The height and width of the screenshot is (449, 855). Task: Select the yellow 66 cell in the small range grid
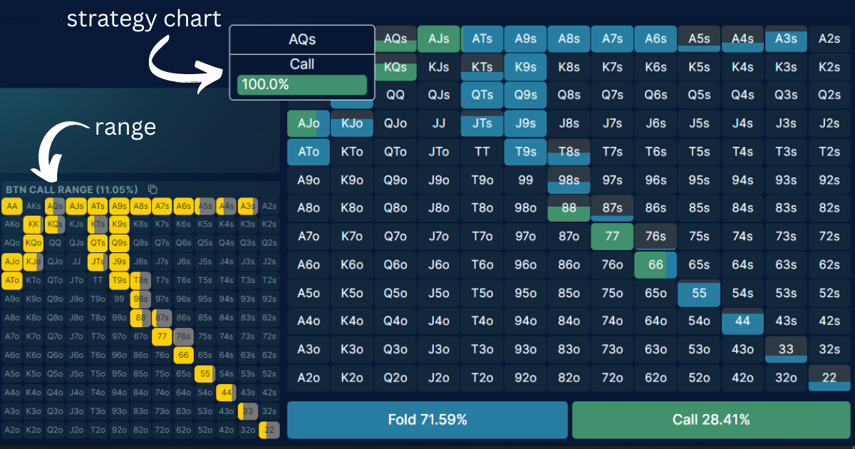pyautogui.click(x=183, y=355)
